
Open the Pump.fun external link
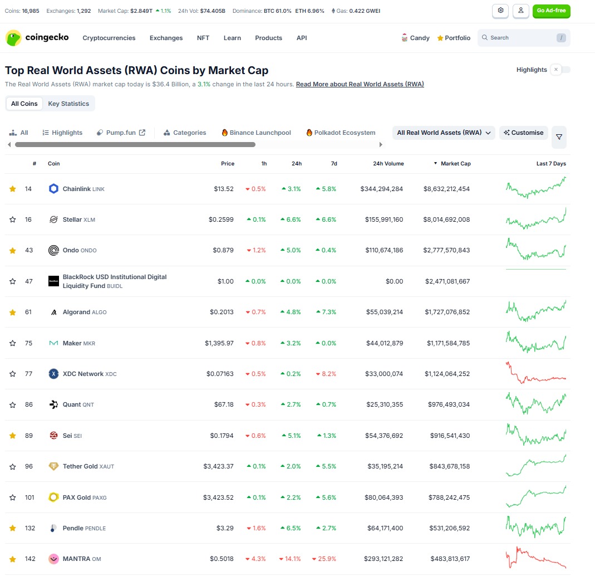click(x=121, y=133)
